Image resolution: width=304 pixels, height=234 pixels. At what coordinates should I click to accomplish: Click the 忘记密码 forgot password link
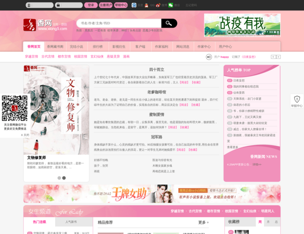pos(191,5)
